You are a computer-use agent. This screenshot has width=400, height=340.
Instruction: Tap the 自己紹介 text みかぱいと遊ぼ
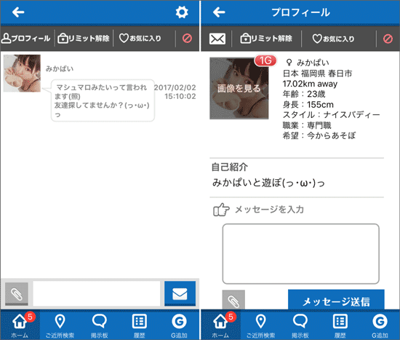point(268,183)
